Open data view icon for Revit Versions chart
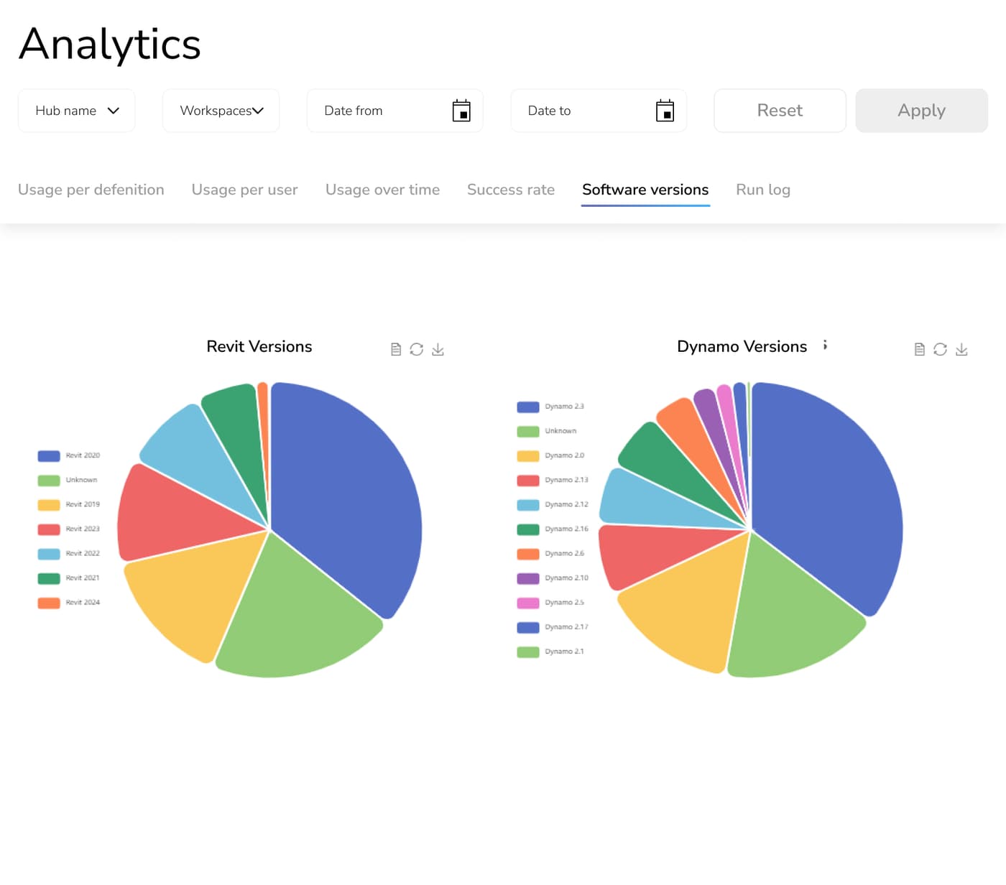Viewport: 1006px width, 885px height. click(x=395, y=349)
